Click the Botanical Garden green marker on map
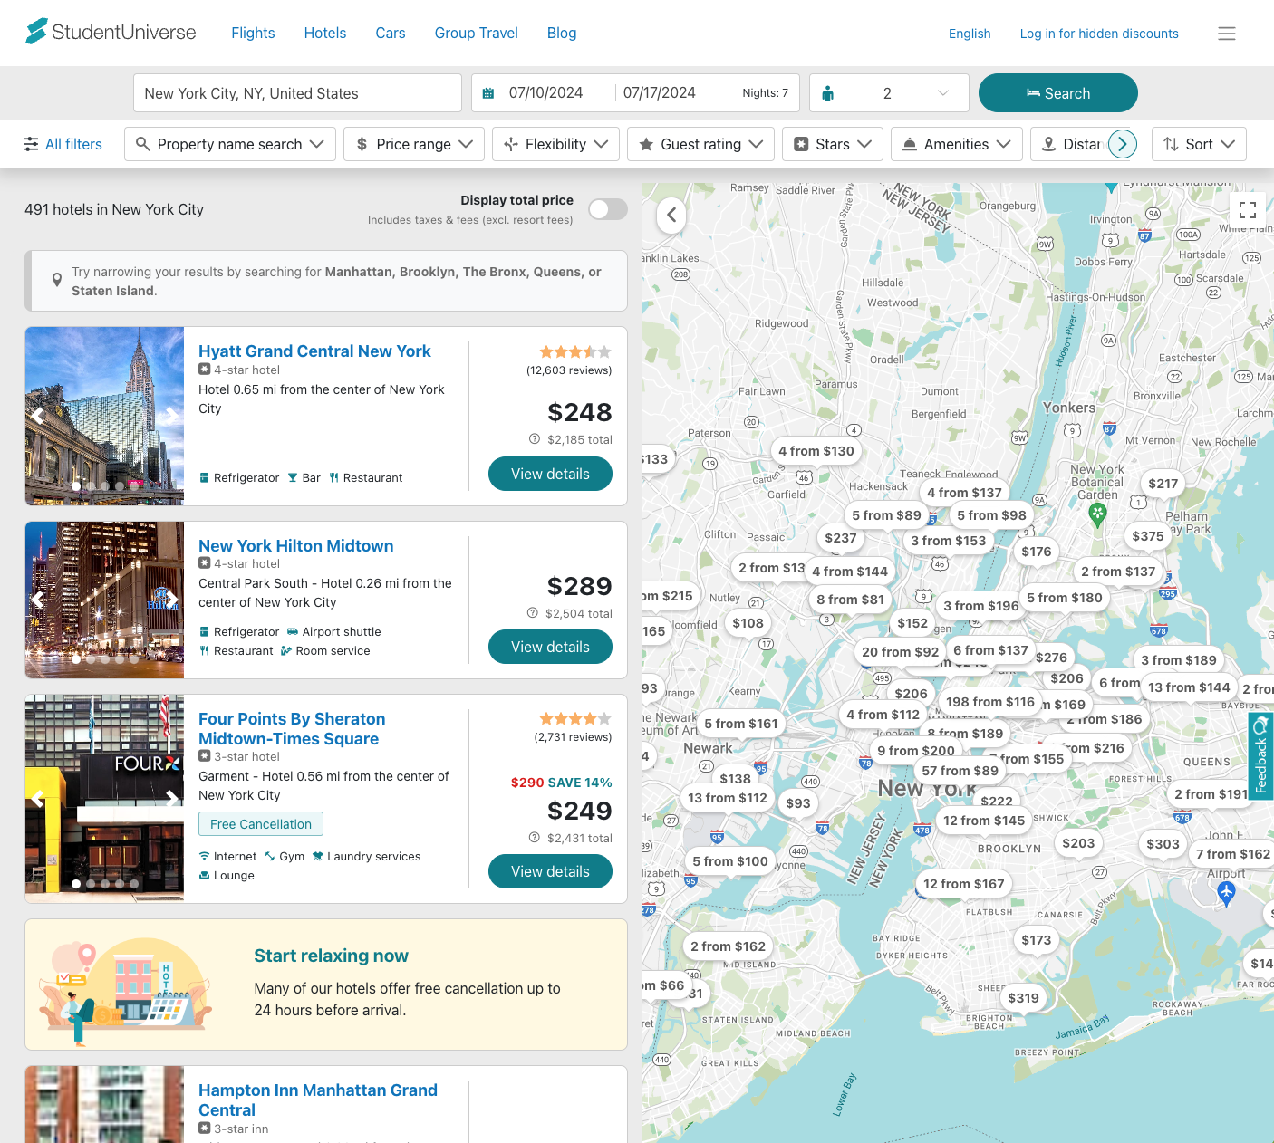This screenshot has height=1143, width=1274. (x=1097, y=514)
